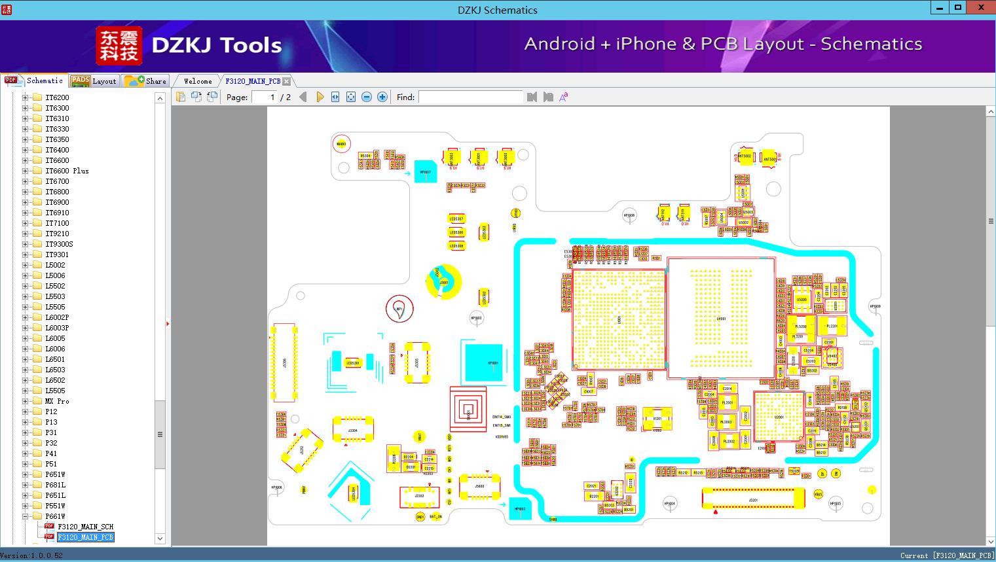Select the IT9301 folder
The height and width of the screenshot is (562, 996).
pyautogui.click(x=57, y=255)
